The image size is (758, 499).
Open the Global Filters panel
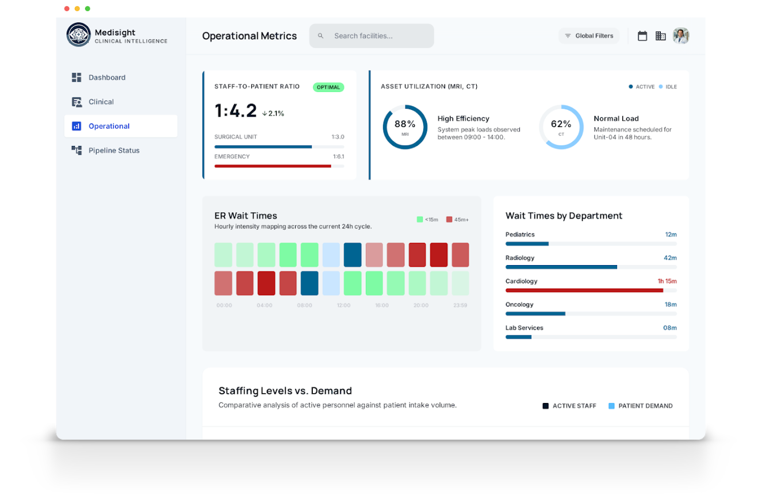pyautogui.click(x=589, y=36)
